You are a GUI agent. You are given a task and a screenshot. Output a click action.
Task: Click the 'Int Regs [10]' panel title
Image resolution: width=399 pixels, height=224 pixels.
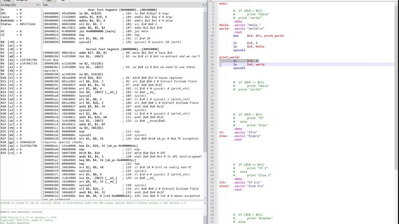click(8, 5)
